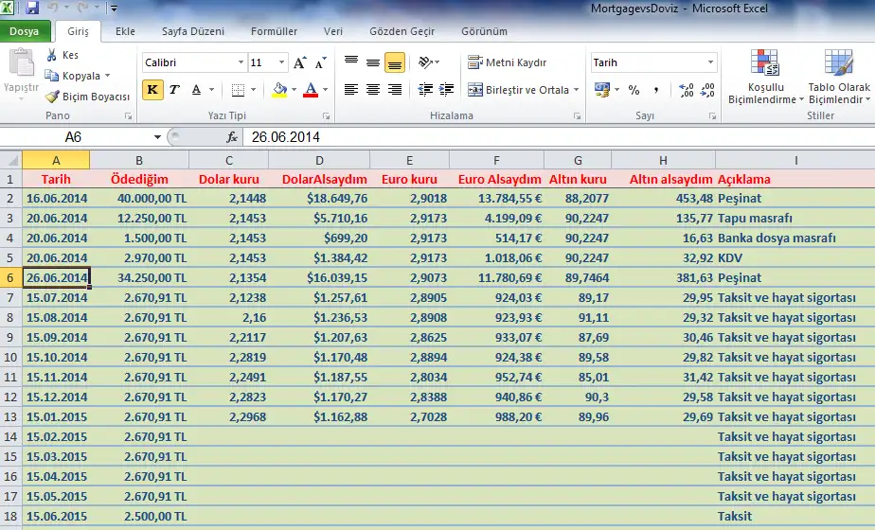
Task: Open the Tarih number format dropdown
Action: tap(710, 62)
